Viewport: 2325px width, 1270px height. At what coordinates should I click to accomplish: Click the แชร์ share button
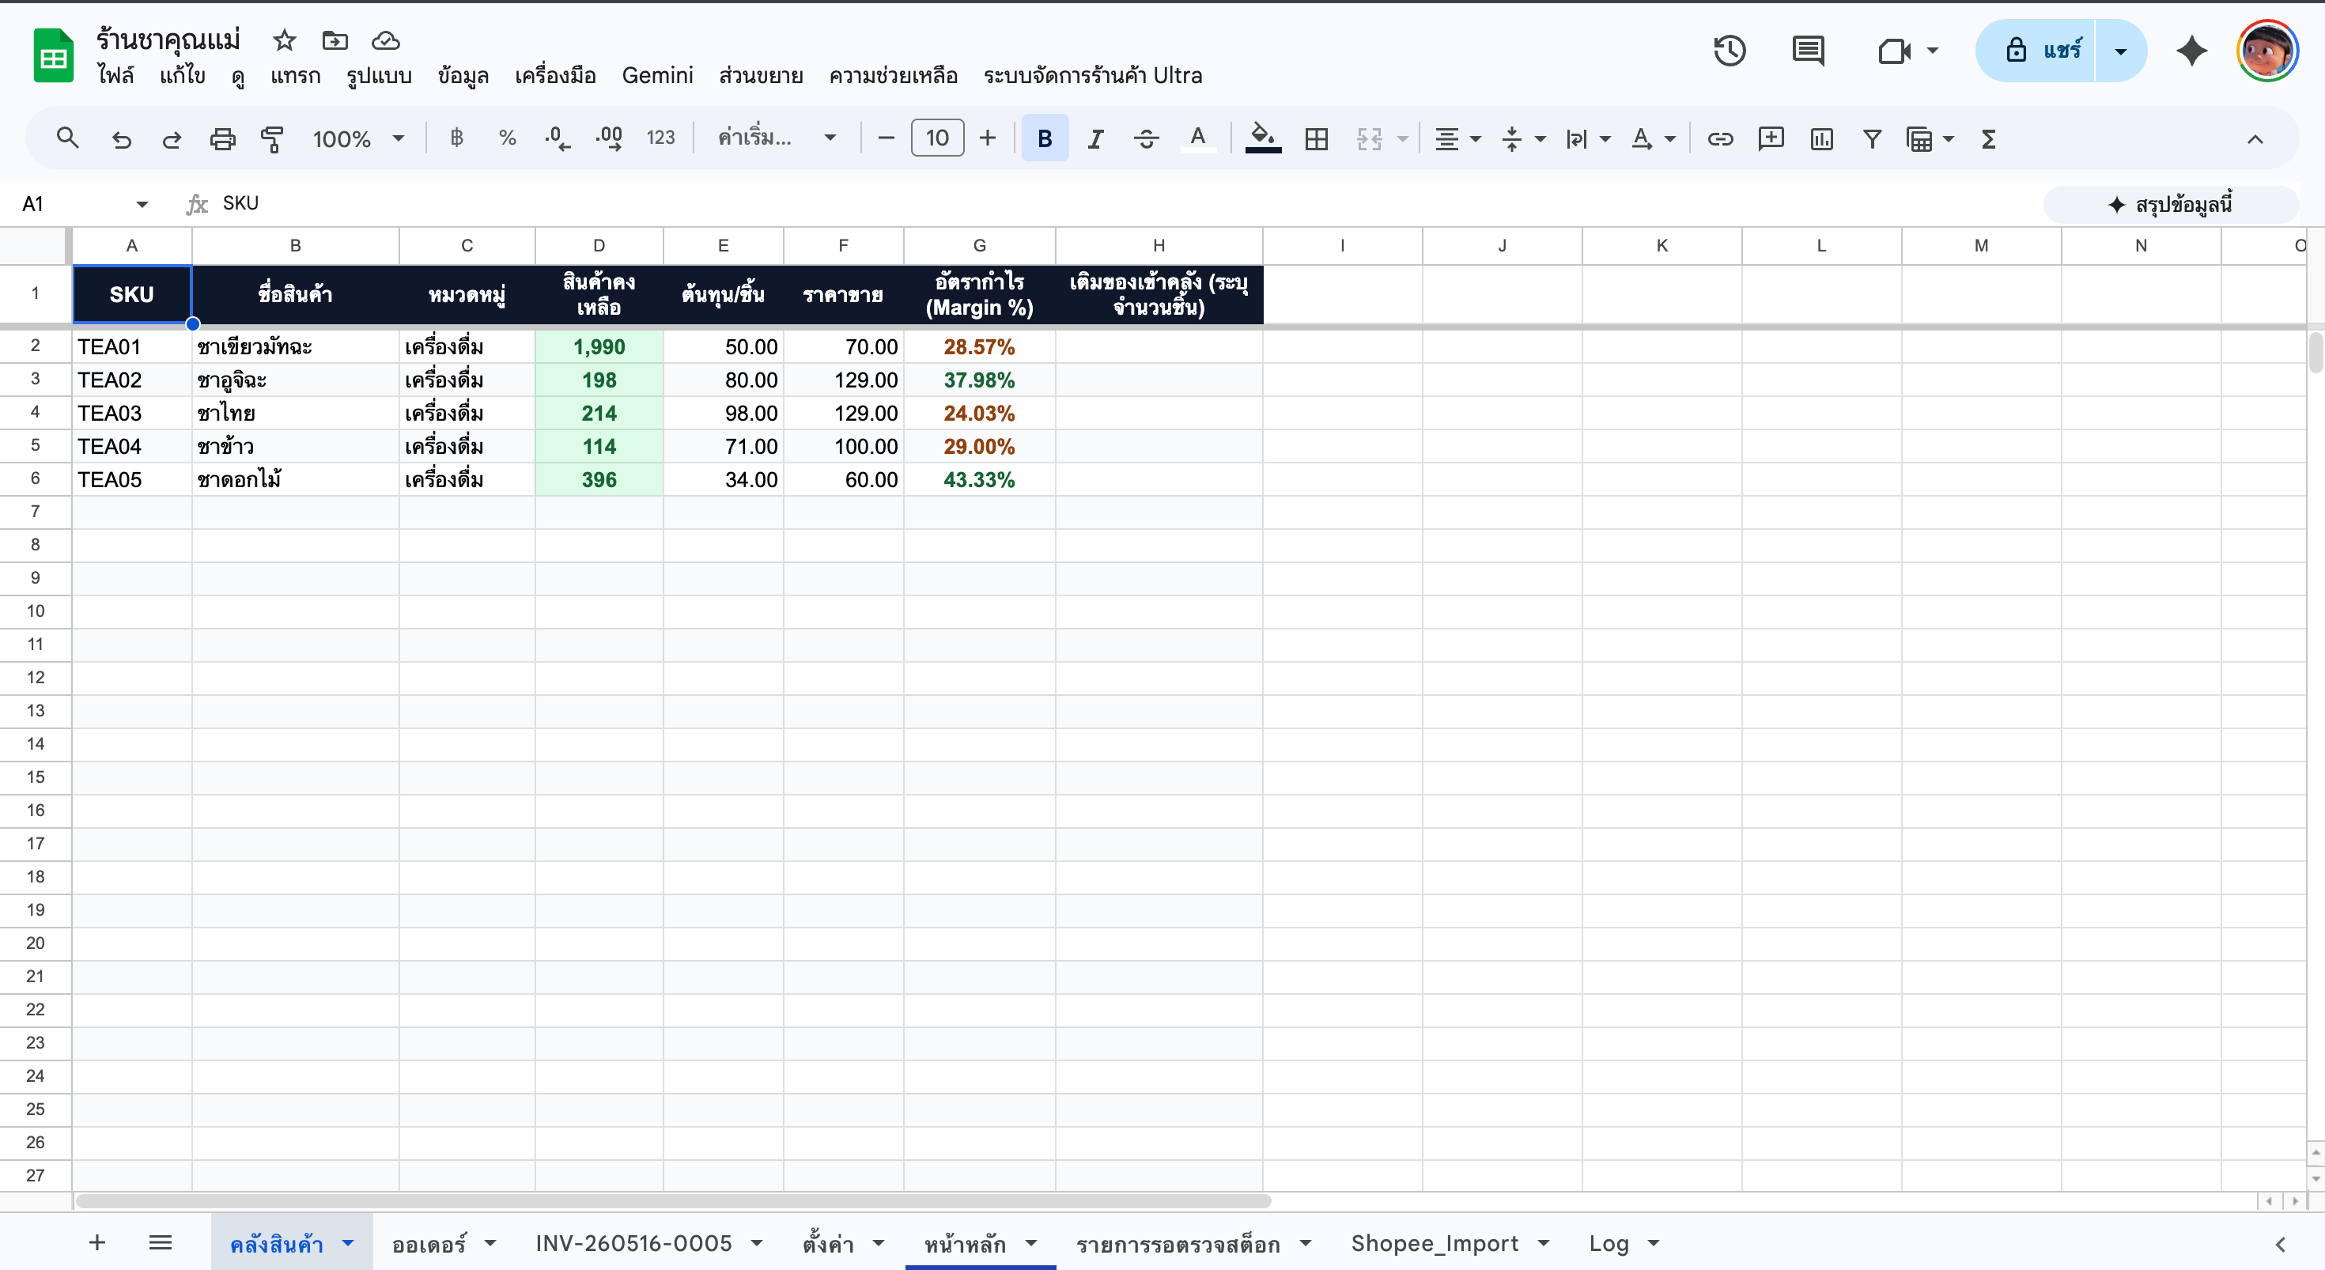(x=2036, y=51)
